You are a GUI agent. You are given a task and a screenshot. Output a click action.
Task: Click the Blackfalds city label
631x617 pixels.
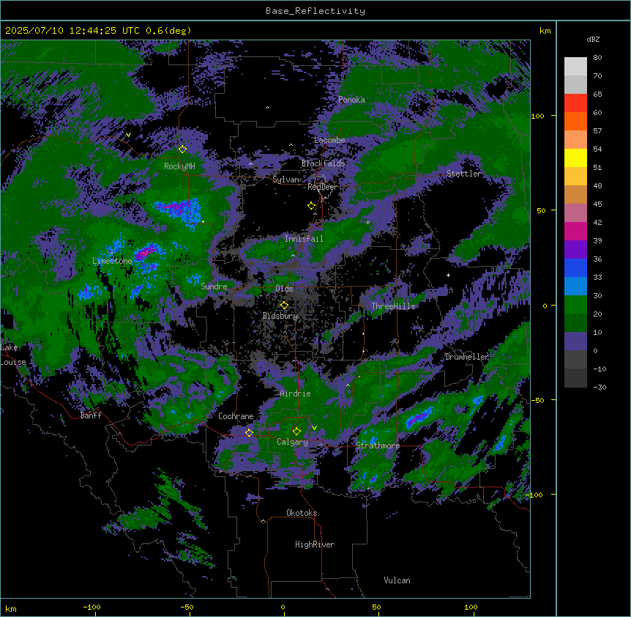(x=323, y=163)
